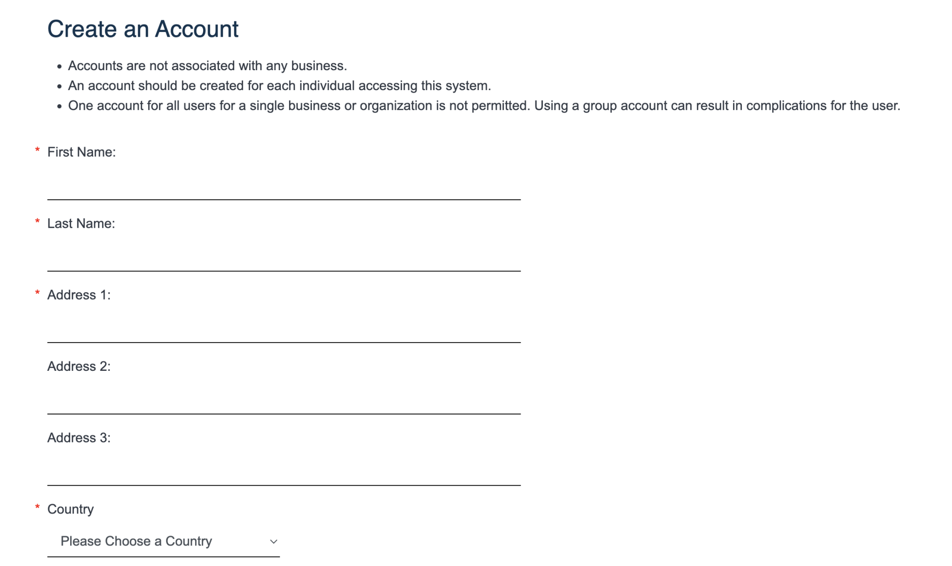This screenshot has width=952, height=566.
Task: Click the Last Name label text
Action: [x=81, y=223]
